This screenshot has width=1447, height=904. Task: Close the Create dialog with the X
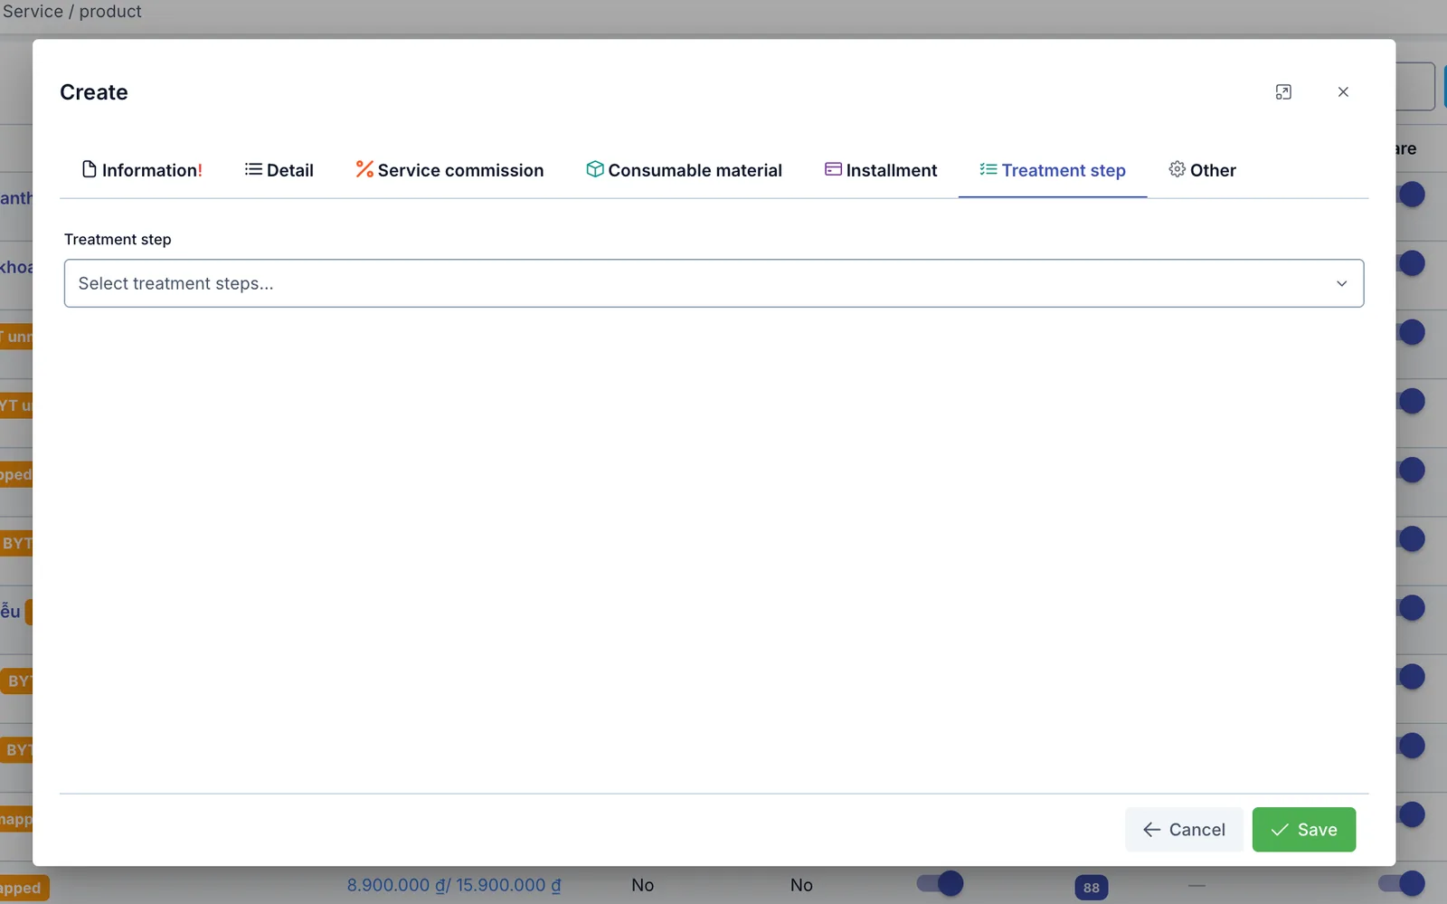pos(1343,92)
